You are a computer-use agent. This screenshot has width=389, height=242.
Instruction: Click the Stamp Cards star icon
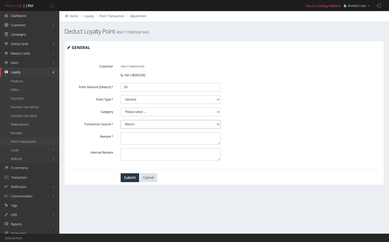(6, 44)
